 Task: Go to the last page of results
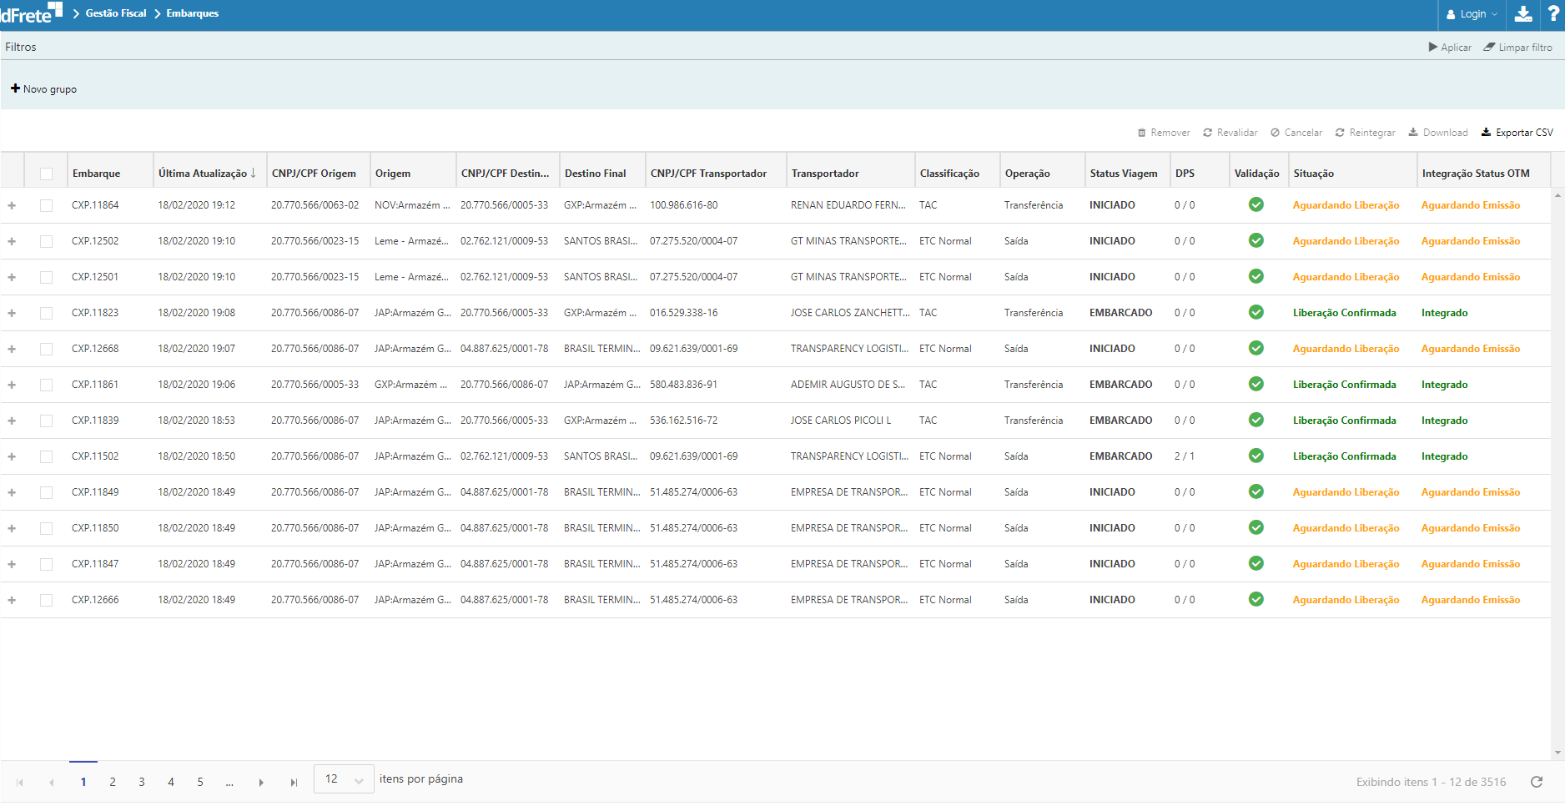click(294, 783)
